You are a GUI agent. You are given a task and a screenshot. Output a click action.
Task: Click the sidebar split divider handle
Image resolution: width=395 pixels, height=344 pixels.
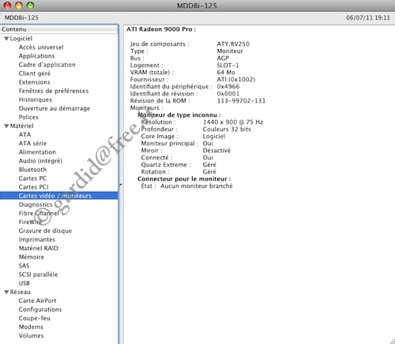(x=121, y=185)
